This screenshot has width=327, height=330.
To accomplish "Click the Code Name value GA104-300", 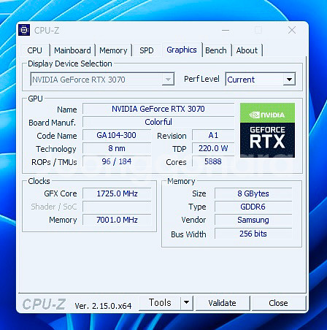I will (117, 135).
